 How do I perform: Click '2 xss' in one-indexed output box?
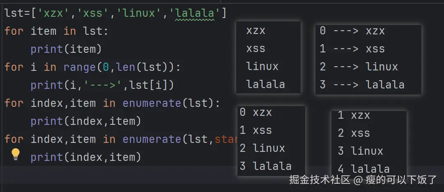click(x=354, y=133)
